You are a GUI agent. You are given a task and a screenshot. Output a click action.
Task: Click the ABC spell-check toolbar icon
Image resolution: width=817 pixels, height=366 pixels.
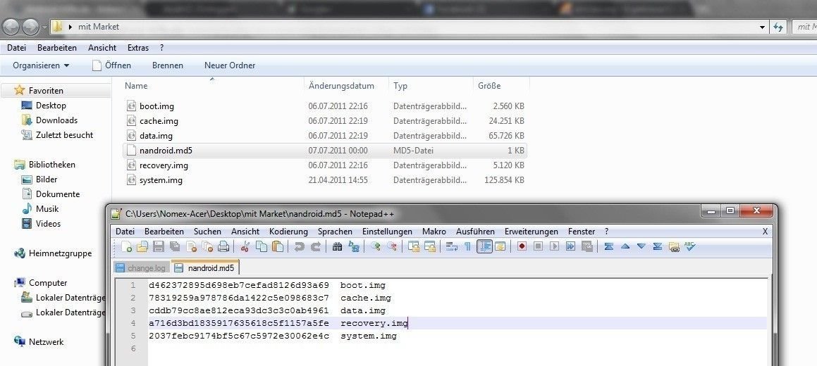(690, 246)
